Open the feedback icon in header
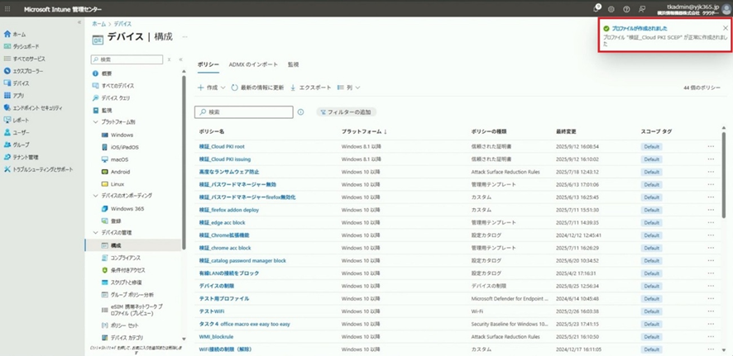 click(642, 9)
